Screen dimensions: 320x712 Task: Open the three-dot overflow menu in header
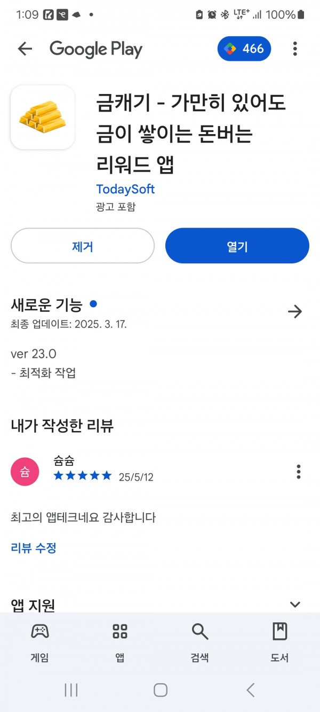coord(295,49)
